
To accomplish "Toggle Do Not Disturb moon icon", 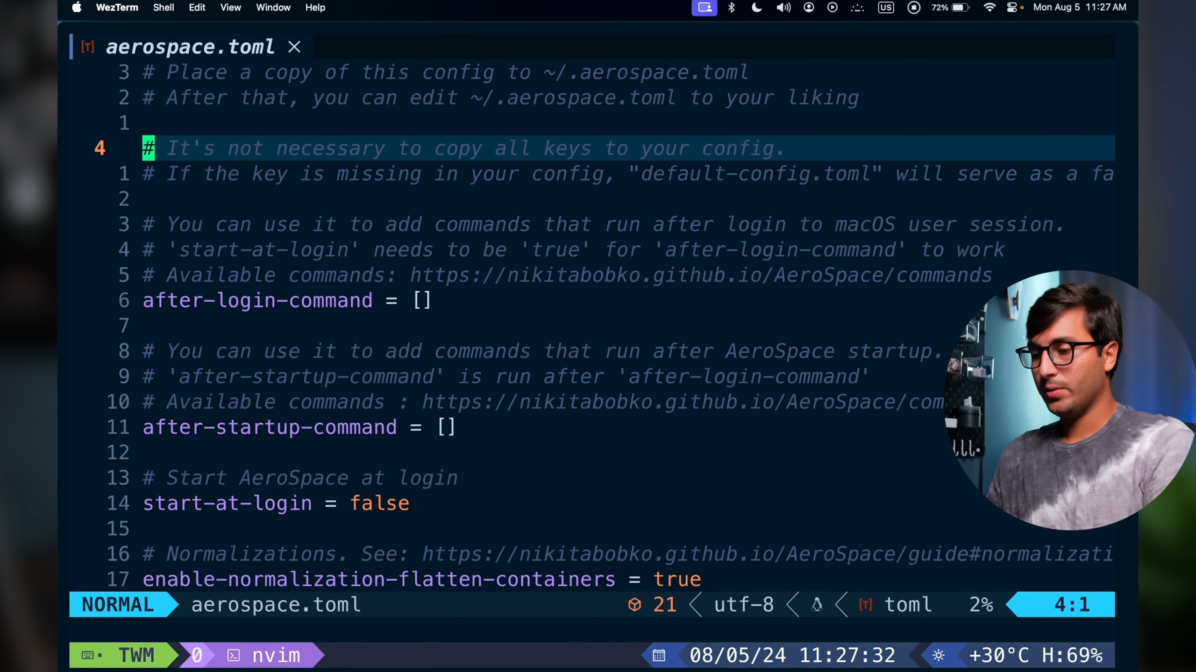I will point(756,7).
